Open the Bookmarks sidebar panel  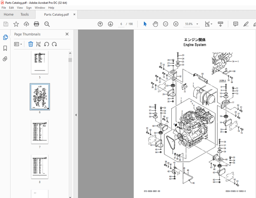coord(5,48)
